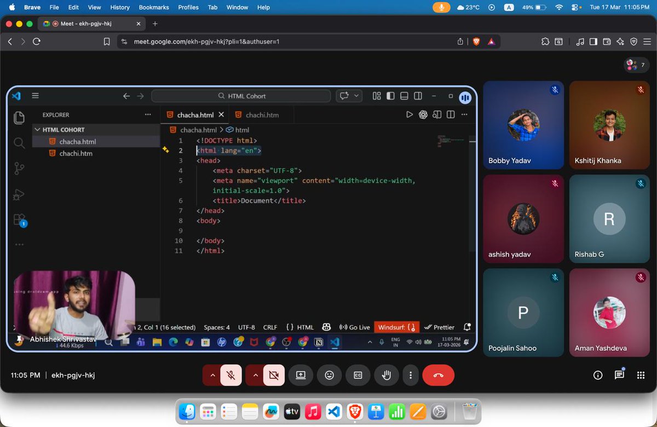Image resolution: width=657 pixels, height=427 pixels.
Task: Click the battery 49% indicator
Action: (534, 8)
